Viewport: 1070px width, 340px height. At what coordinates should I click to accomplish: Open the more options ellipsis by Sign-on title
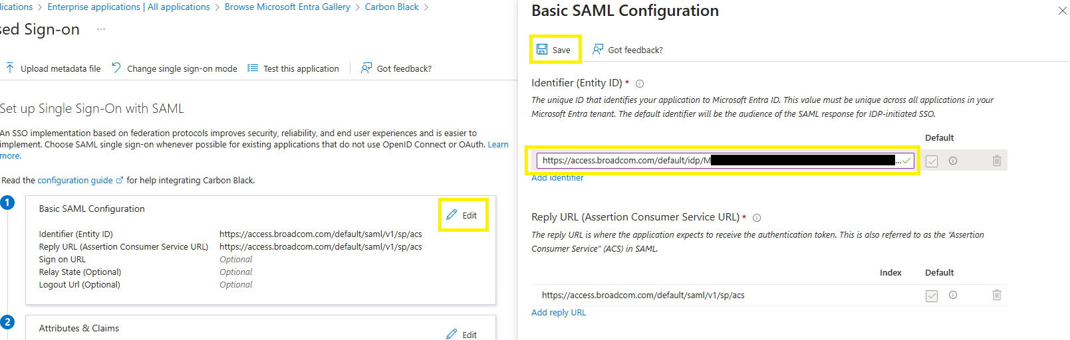pos(101,29)
